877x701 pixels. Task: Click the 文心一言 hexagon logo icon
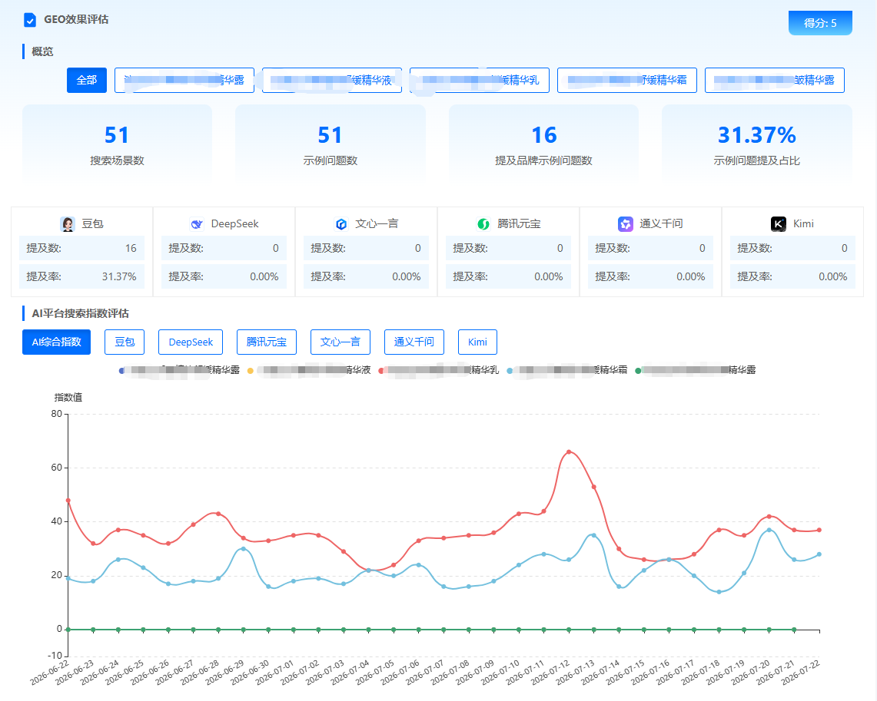[x=341, y=224]
